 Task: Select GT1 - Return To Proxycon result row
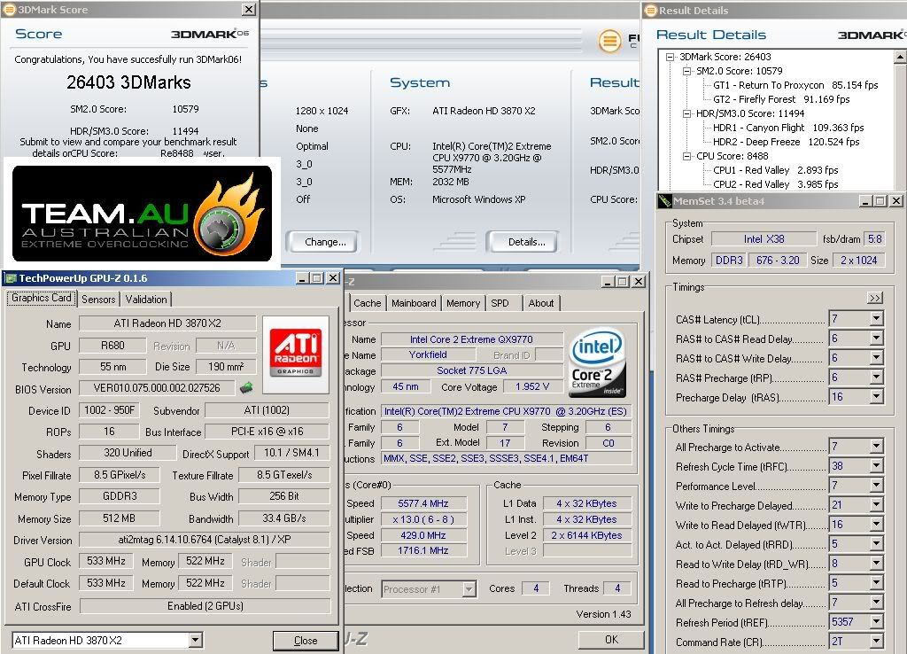(795, 85)
